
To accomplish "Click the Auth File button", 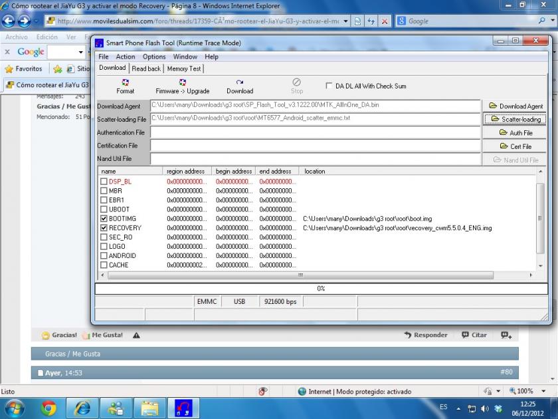I will tap(515, 132).
